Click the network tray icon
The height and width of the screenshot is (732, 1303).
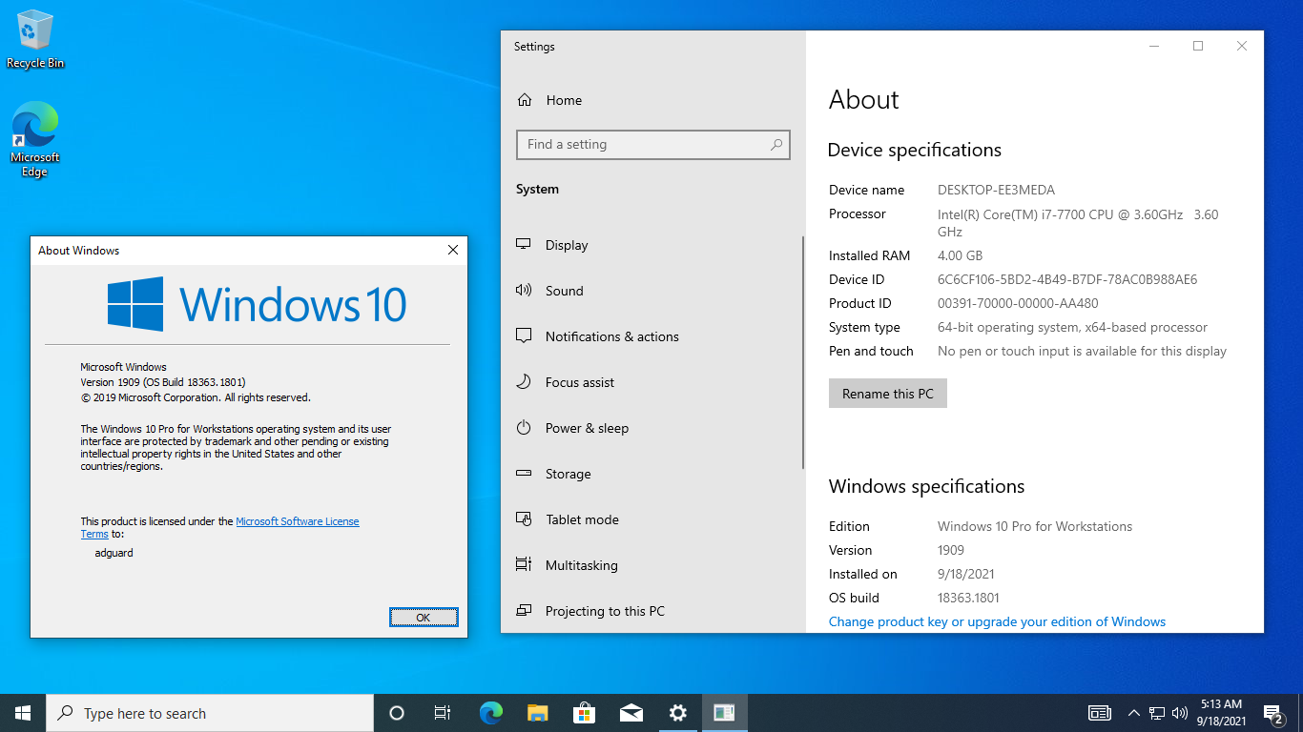tap(1157, 713)
